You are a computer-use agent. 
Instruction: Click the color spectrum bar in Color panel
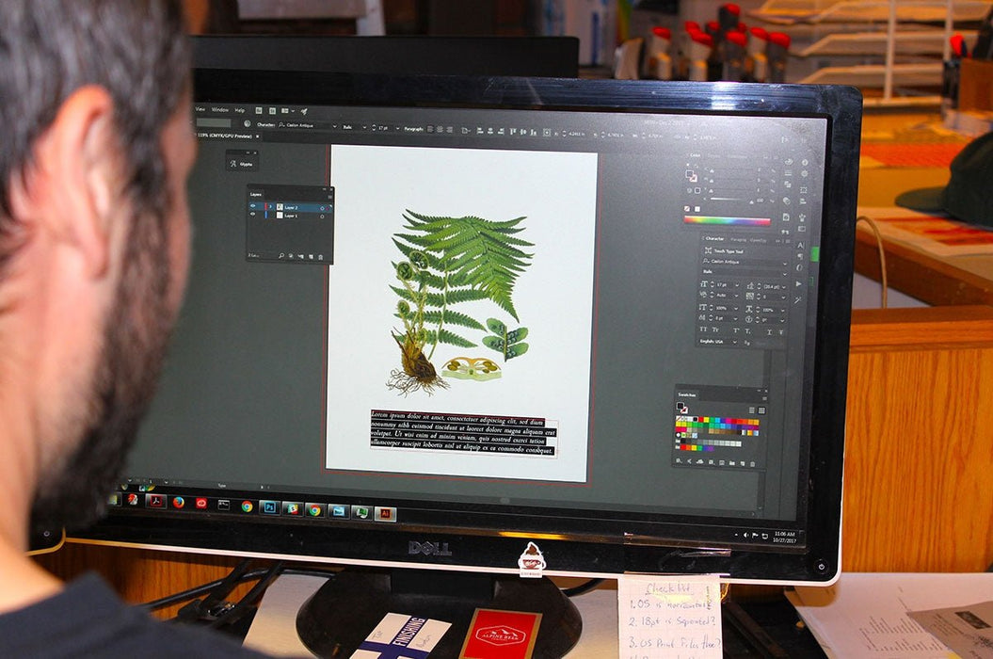click(726, 220)
